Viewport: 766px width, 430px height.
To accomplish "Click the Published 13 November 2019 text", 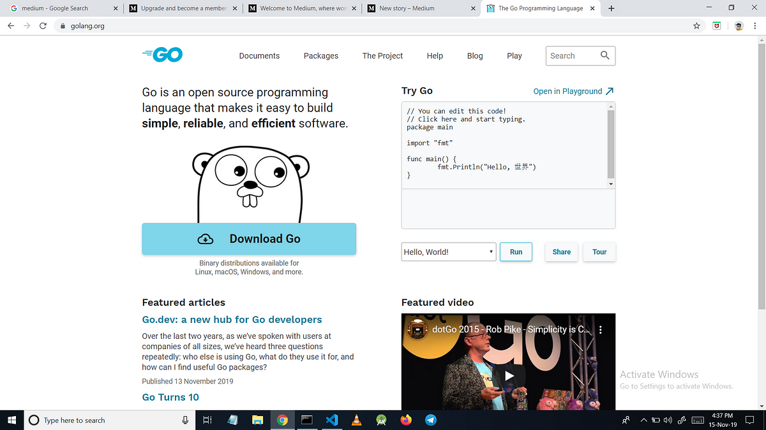I will 188,381.
